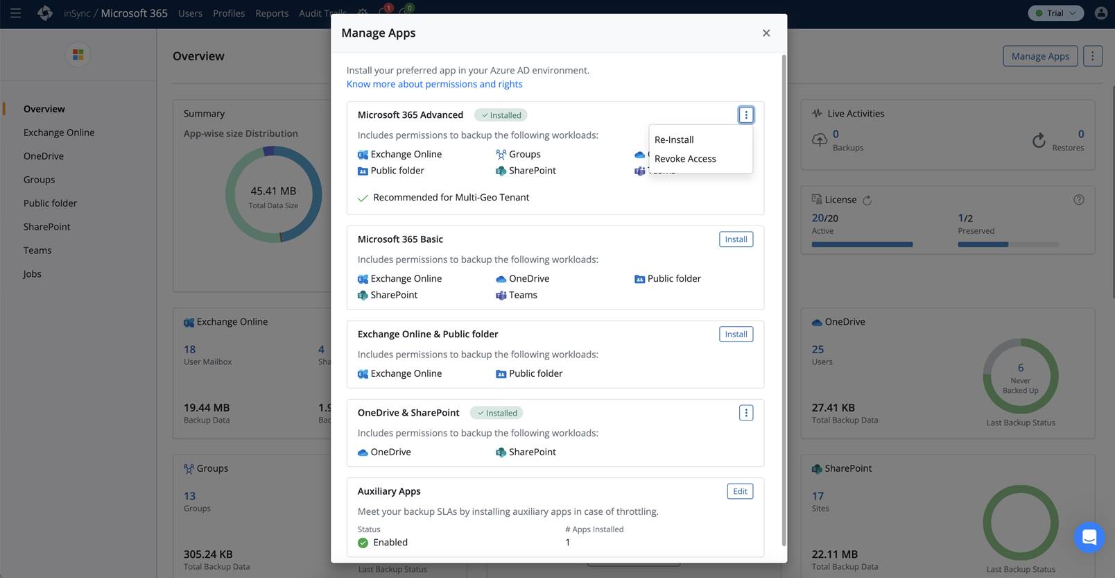Click the Preserved license progress bar
Image resolution: width=1115 pixels, height=578 pixels.
[1008, 244]
